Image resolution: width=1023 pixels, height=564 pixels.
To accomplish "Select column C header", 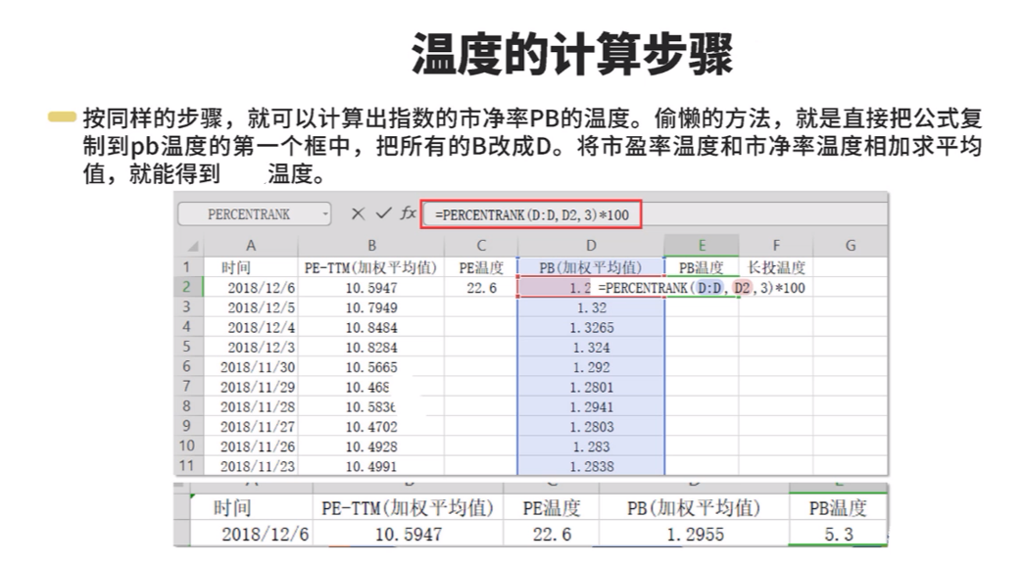I will pos(481,246).
